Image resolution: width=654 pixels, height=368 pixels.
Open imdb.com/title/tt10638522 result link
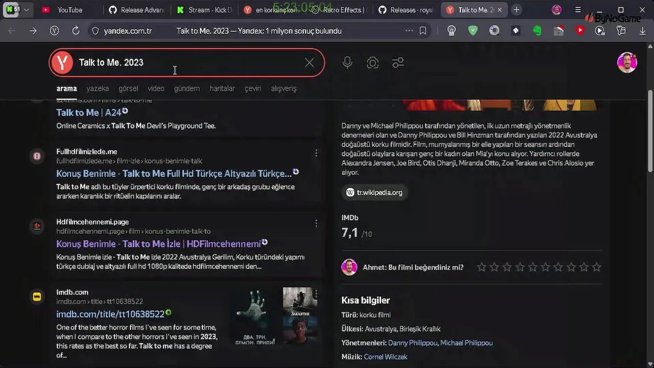coord(110,314)
